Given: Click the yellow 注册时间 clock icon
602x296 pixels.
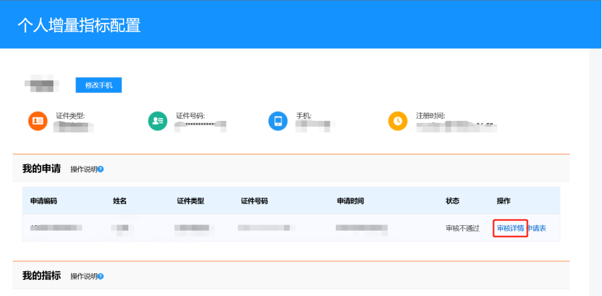Looking at the screenshot, I should click(398, 121).
